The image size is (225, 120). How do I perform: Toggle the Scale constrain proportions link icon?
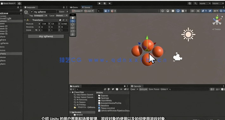36,30
